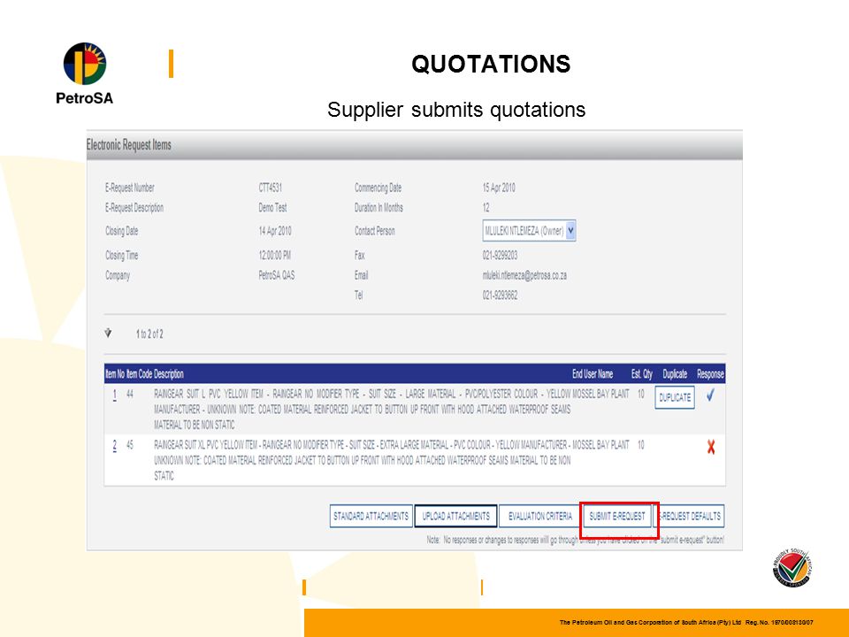This screenshot has height=637, width=849.
Task: Click item code 44
Action: [130, 394]
